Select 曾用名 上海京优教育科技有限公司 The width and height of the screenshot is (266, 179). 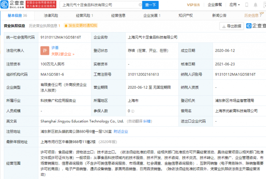pyautogui.click(x=236, y=111)
